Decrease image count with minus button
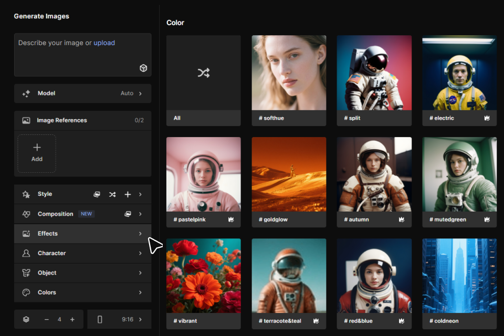The height and width of the screenshot is (336, 504). [x=47, y=319]
